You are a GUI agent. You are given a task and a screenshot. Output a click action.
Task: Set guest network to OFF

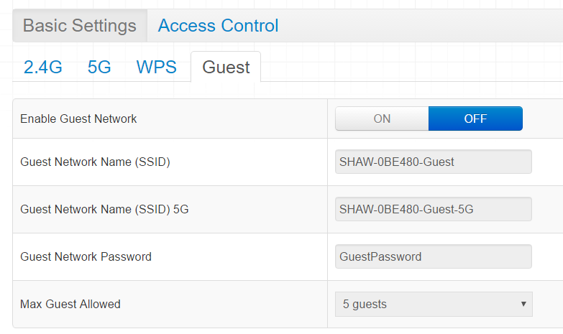coord(475,119)
